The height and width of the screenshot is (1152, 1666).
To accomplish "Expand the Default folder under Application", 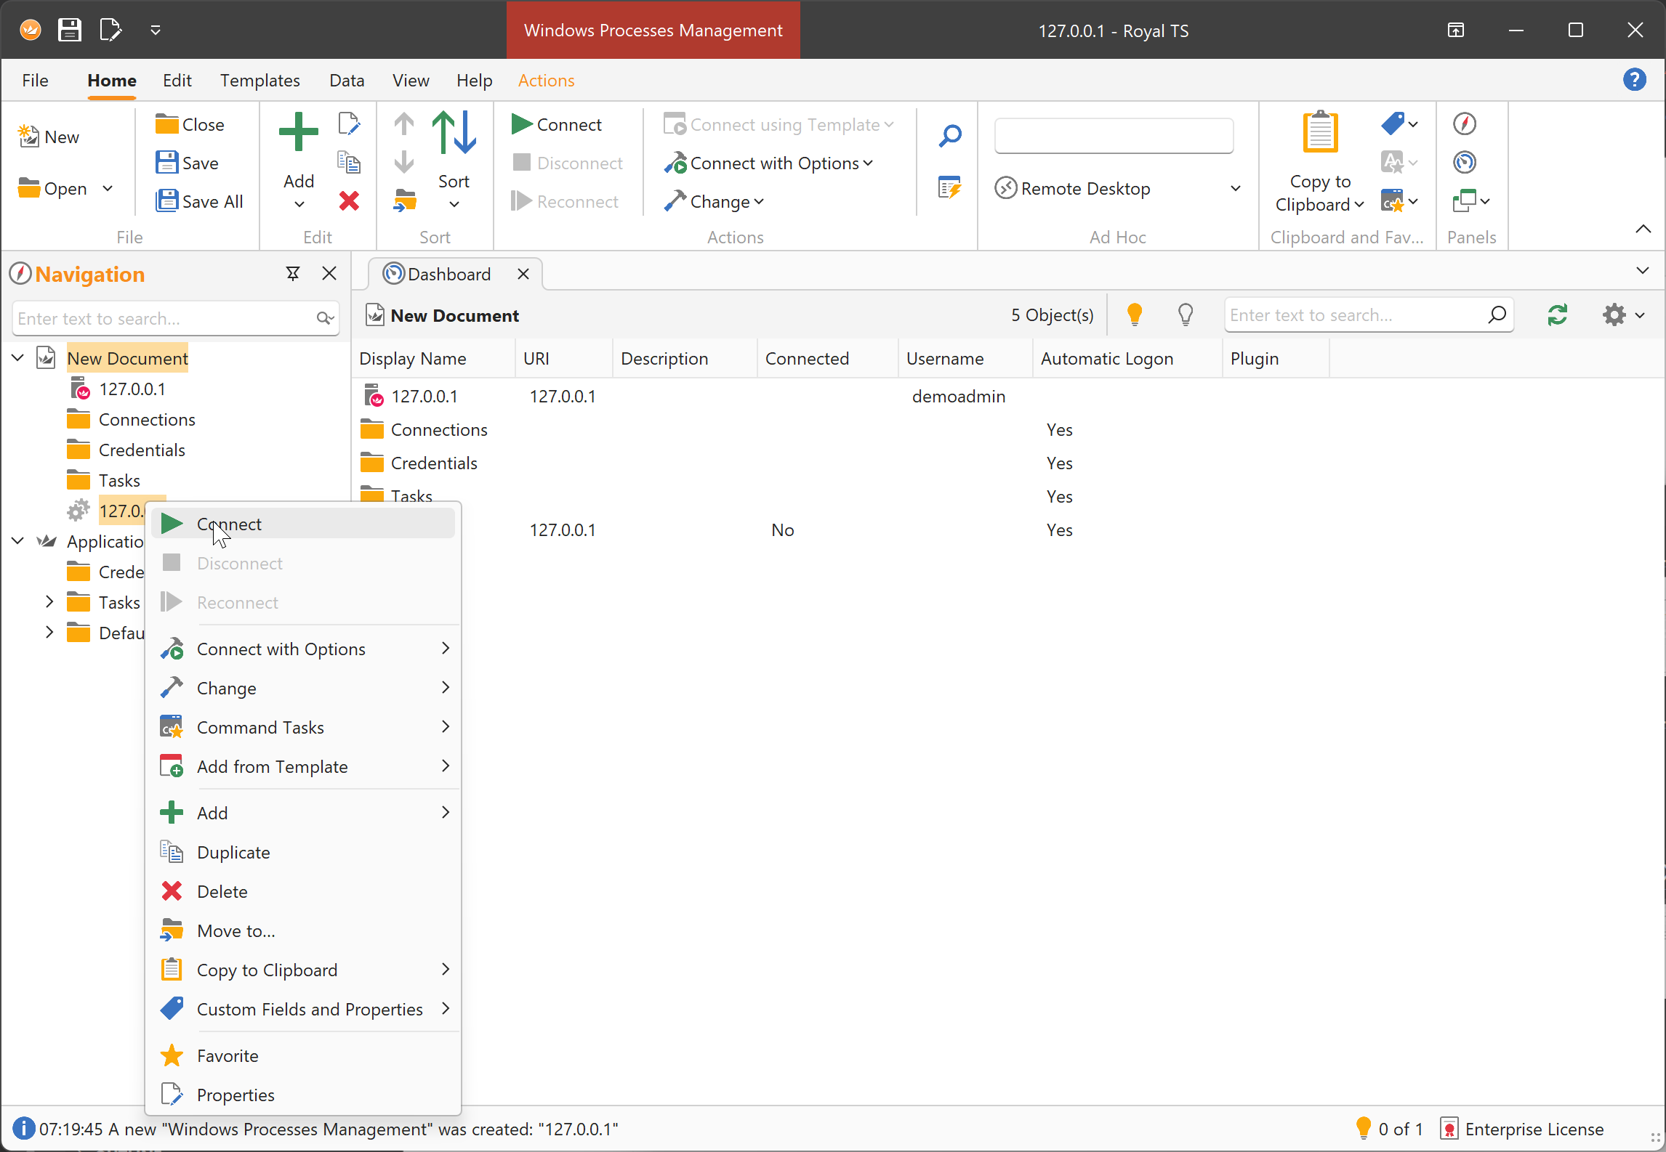I will [49, 632].
